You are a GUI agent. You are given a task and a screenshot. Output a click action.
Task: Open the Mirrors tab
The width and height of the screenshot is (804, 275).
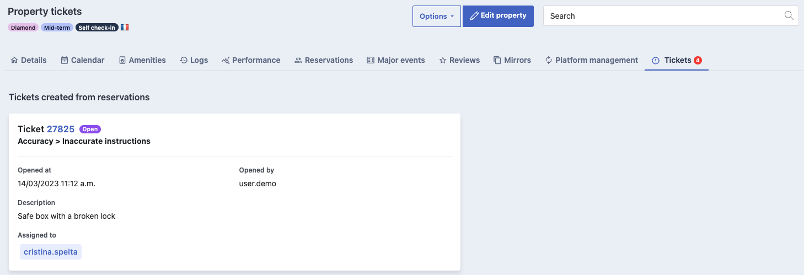(512, 60)
